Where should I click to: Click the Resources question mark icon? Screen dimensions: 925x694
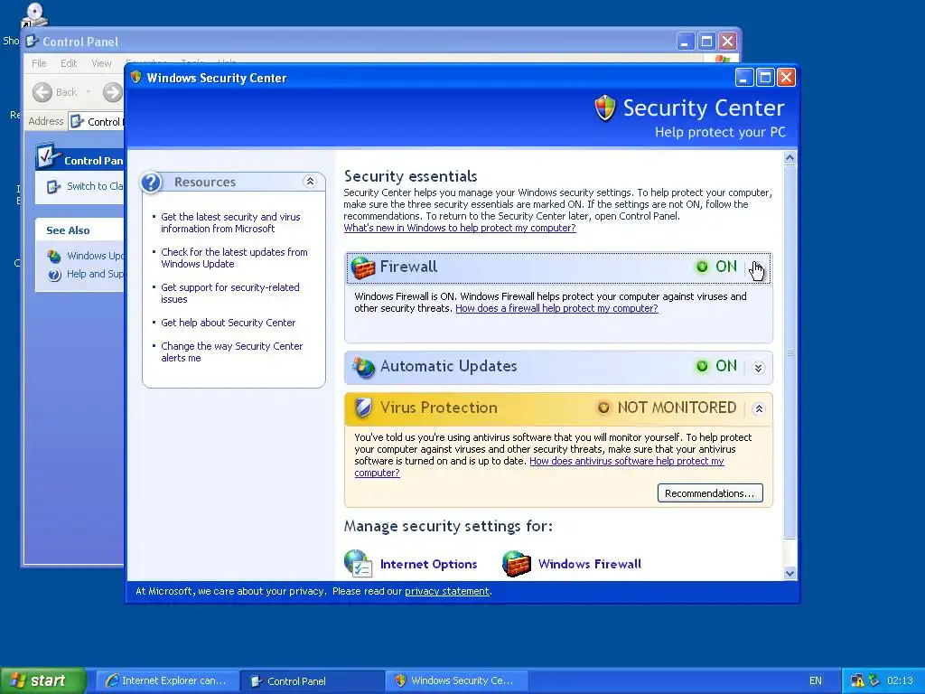click(152, 183)
